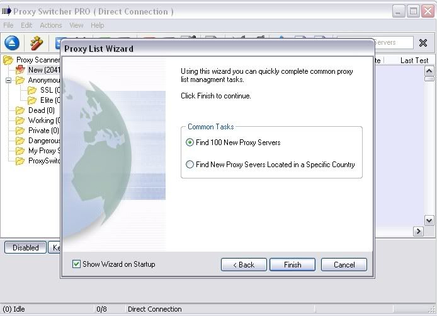Click the Elite folder icon in tree

pyautogui.click(x=32, y=100)
